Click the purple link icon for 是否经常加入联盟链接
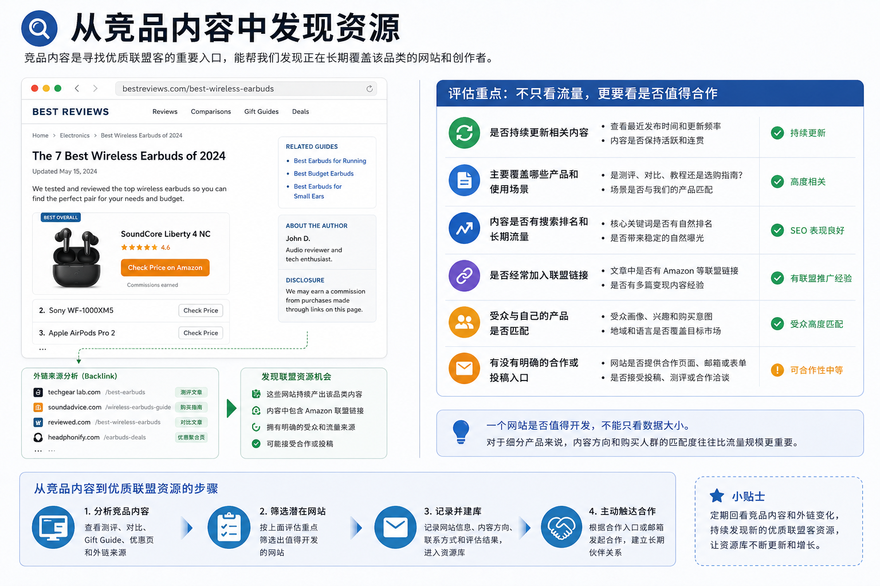880x586 pixels. (464, 276)
